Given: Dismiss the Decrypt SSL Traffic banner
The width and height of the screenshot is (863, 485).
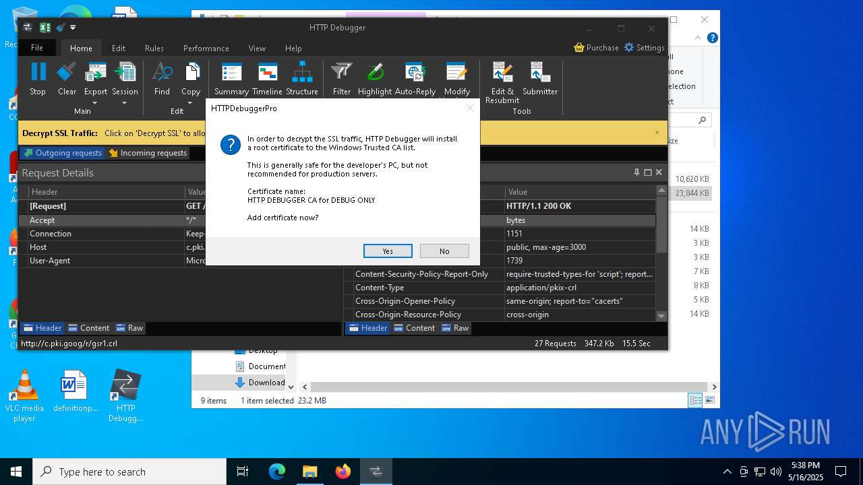Looking at the screenshot, I should (x=657, y=133).
